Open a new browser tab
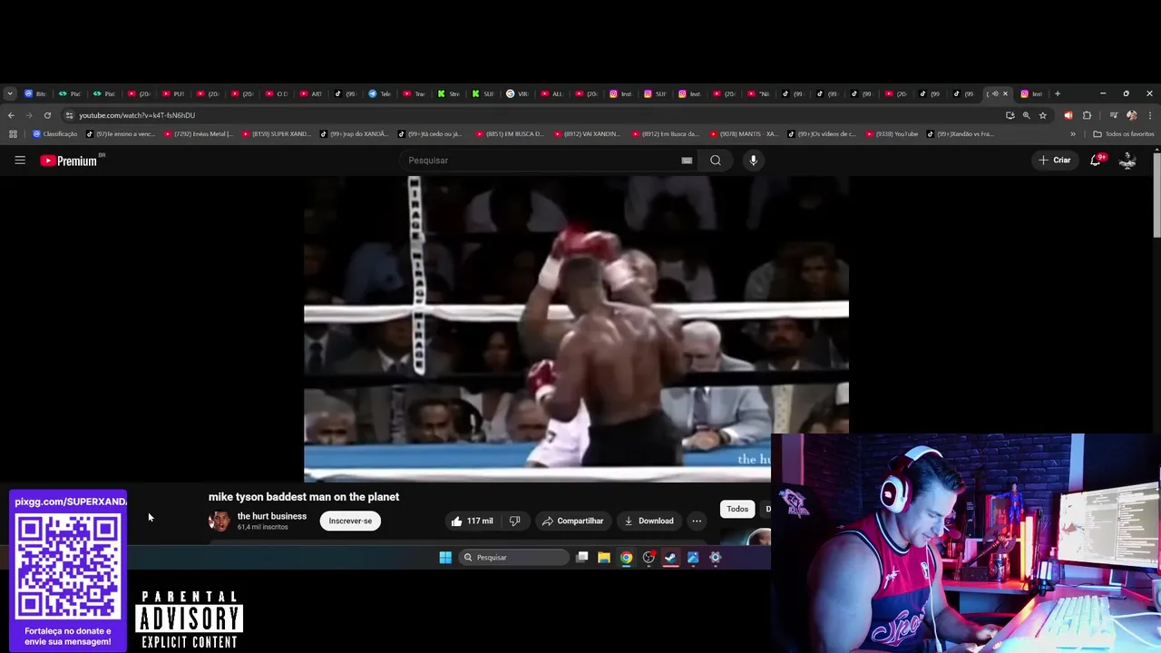The width and height of the screenshot is (1161, 653). pyautogui.click(x=1057, y=93)
